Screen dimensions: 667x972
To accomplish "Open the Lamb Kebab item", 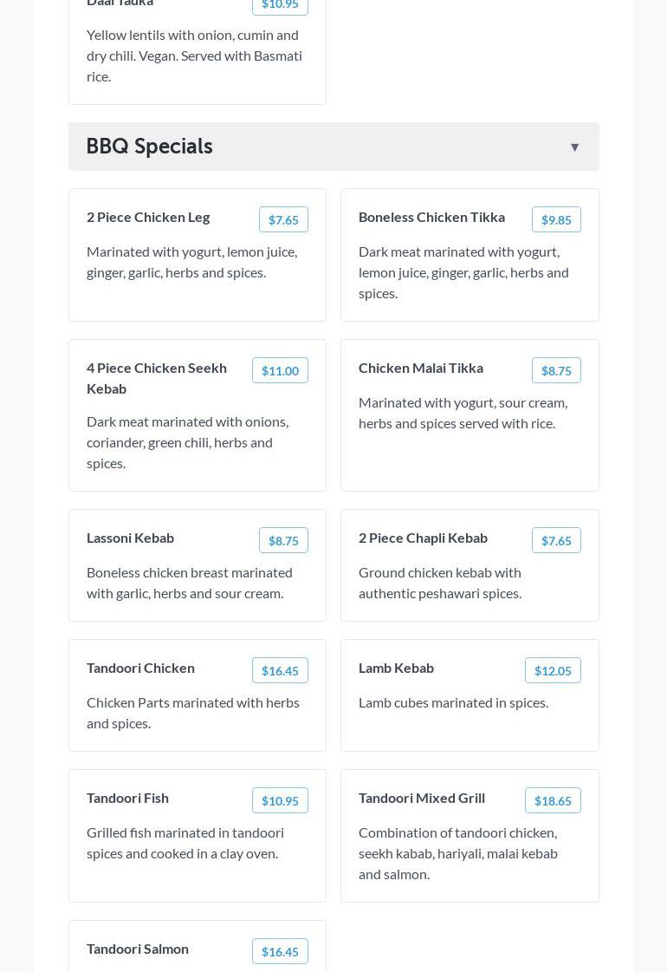I will [x=396, y=669].
